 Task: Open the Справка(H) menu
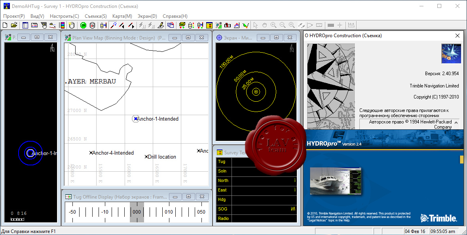(175, 16)
